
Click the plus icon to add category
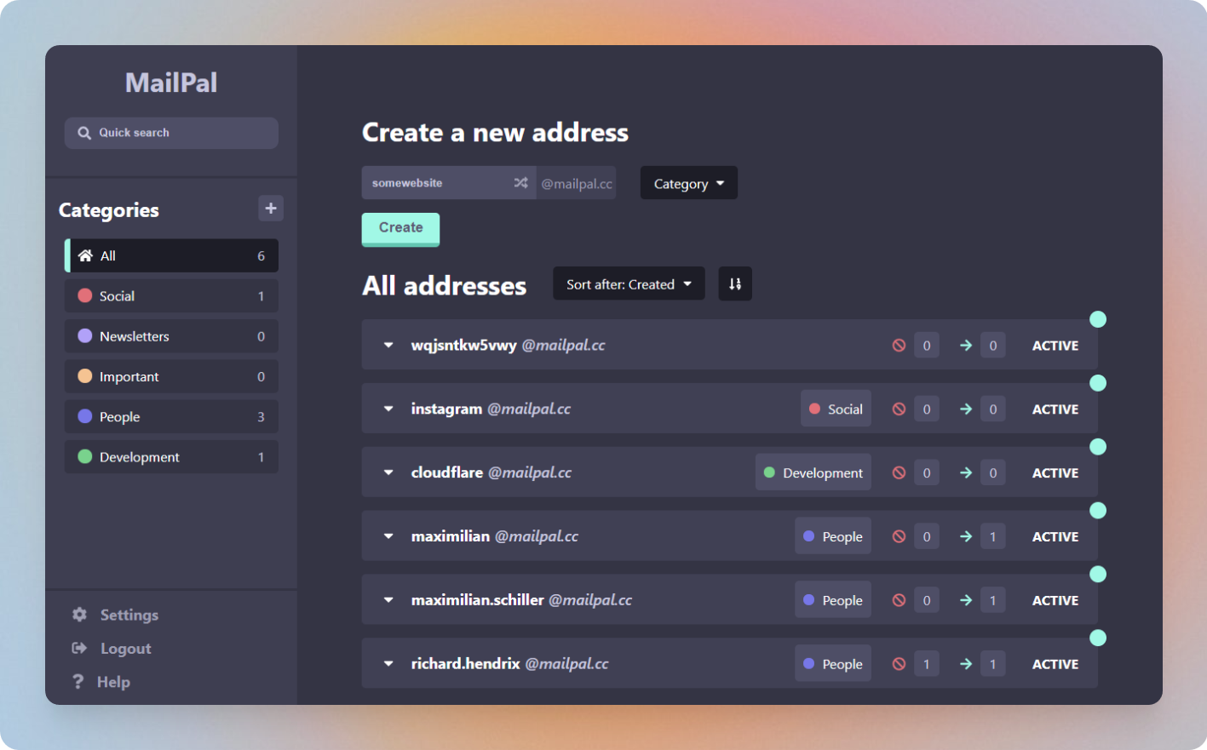(x=271, y=209)
